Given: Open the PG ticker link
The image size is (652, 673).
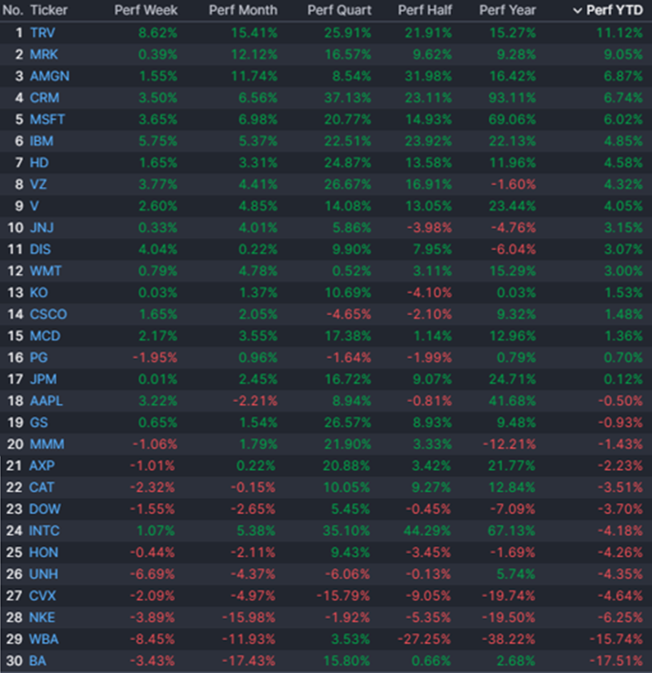Looking at the screenshot, I should coord(38,357).
